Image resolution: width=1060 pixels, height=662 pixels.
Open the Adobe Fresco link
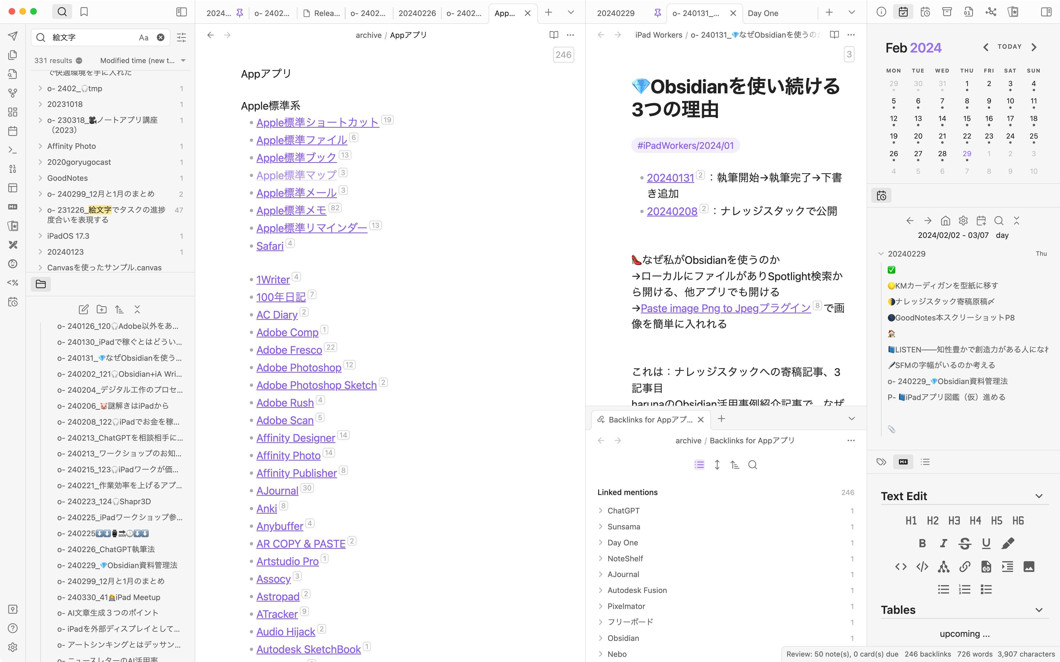(x=289, y=350)
